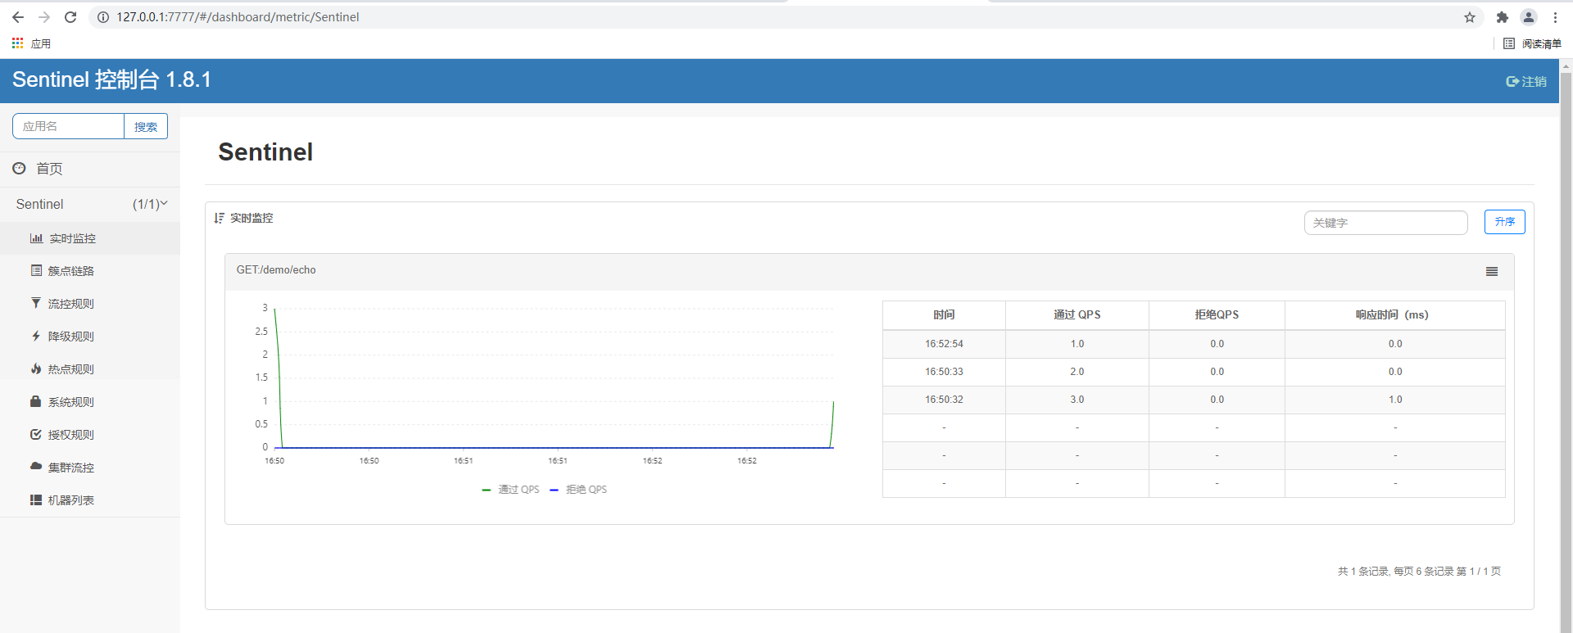Screen dimensions: 1573x633
Task: Click the list icon for 簇点链路
Action: (36, 270)
